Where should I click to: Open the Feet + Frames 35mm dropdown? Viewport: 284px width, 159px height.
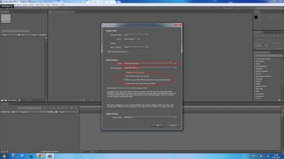click(136, 47)
